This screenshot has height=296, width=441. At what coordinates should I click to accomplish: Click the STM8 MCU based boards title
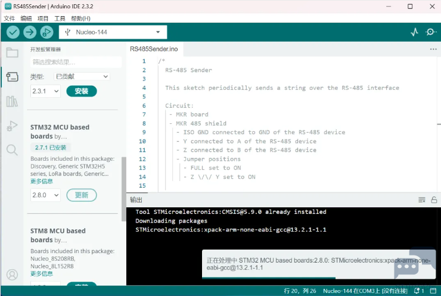pyautogui.click(x=58, y=235)
